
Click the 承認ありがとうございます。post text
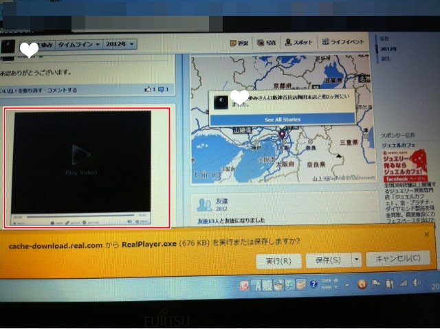pos(36,73)
